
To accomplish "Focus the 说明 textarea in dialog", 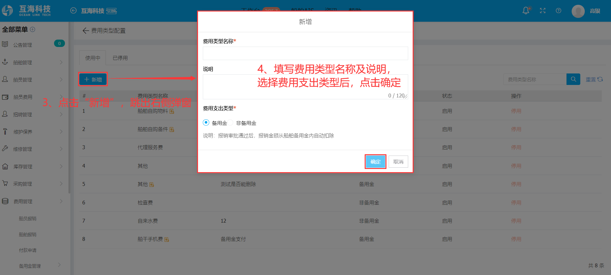I will [305, 87].
